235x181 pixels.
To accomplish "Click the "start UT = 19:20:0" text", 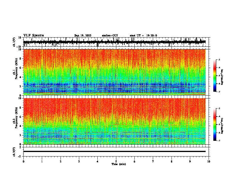I will coord(143,35).
